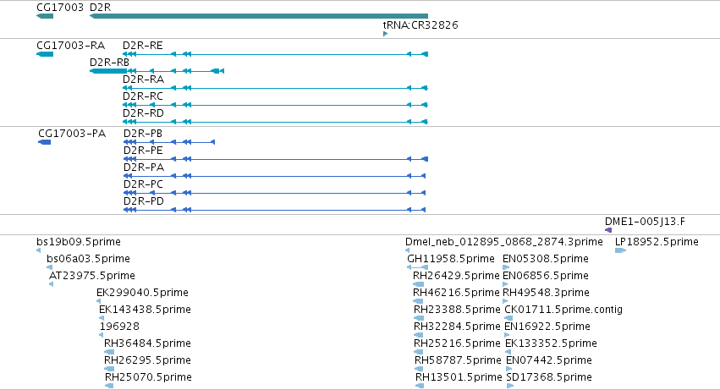Image resolution: width=720 pixels, height=390 pixels.
Task: Select the RH49548.3prime EST arrow
Action: coord(506,301)
